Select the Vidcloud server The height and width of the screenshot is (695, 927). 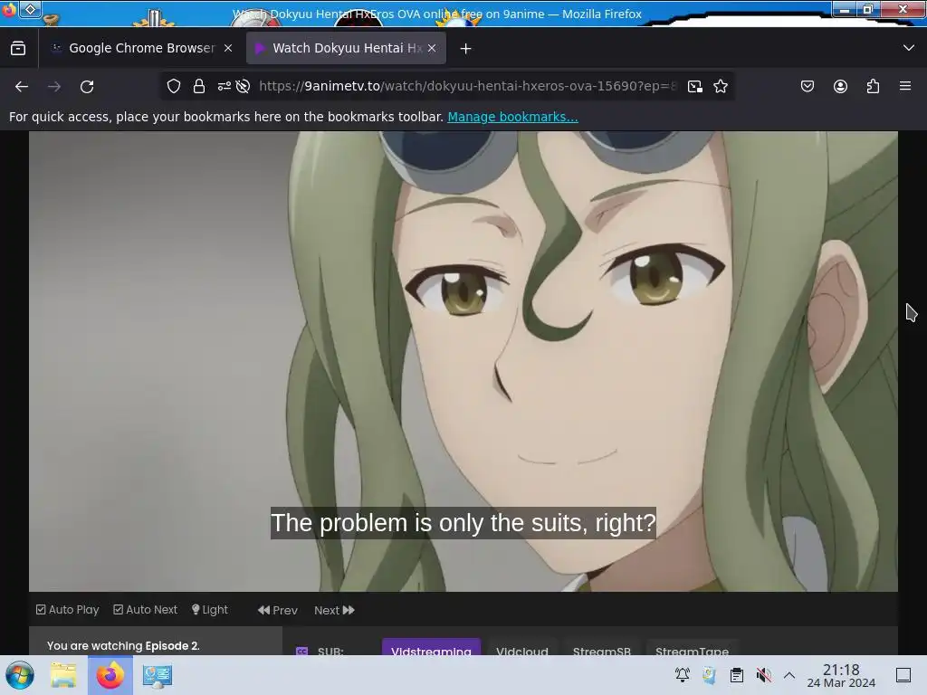tap(522, 646)
